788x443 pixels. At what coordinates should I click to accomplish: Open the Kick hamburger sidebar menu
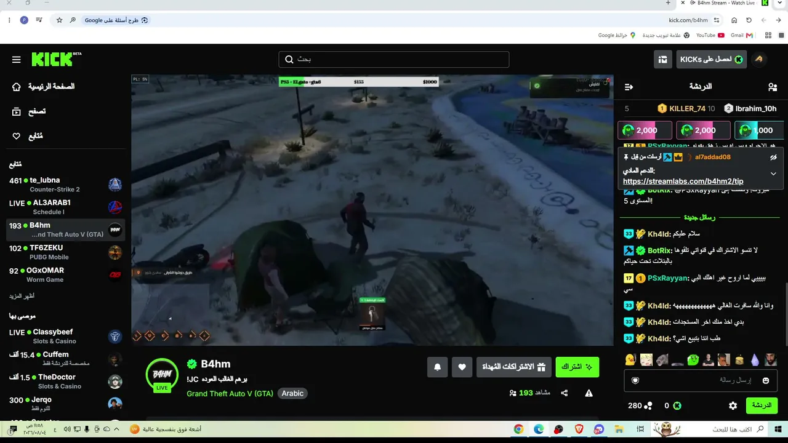coord(17,60)
